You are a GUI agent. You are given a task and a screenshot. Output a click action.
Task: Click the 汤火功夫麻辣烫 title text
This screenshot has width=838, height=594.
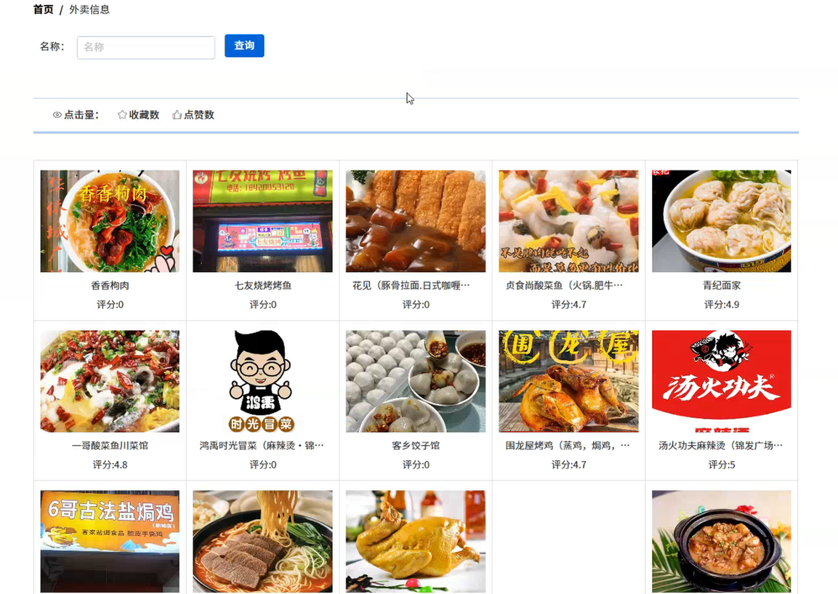720,446
